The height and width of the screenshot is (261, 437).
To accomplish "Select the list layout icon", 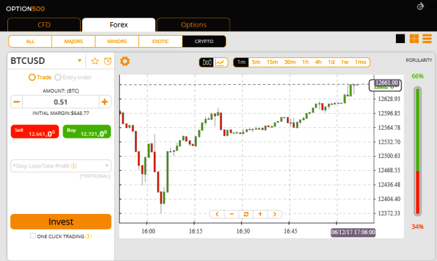I will [x=427, y=39].
